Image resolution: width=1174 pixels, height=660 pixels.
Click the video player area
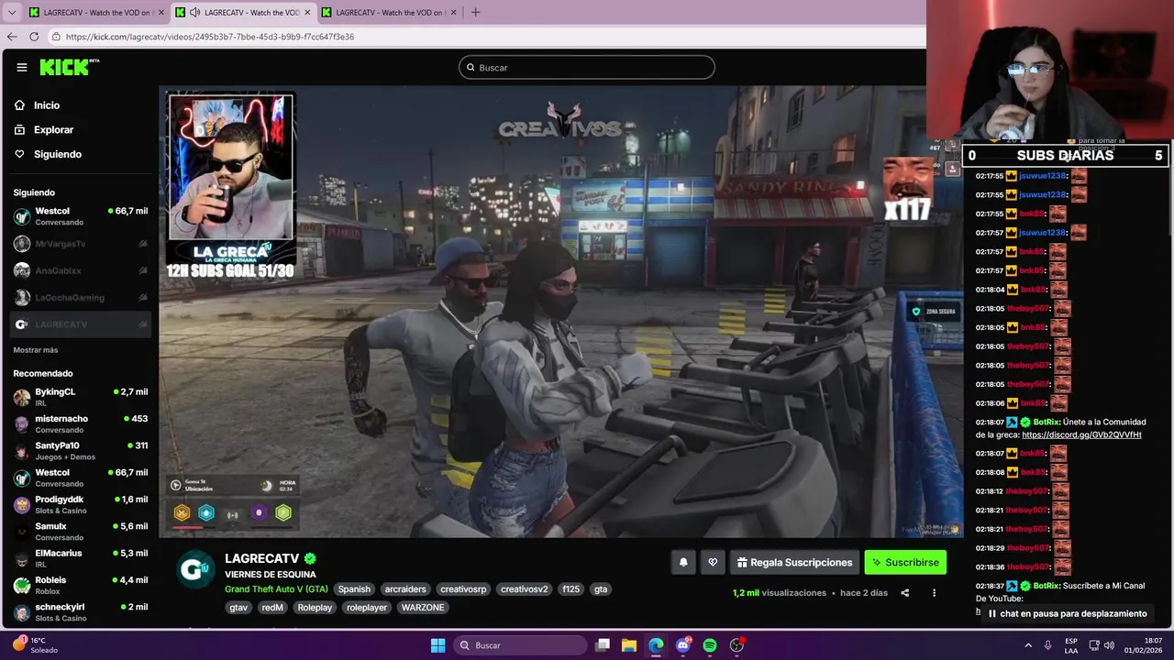560,312
